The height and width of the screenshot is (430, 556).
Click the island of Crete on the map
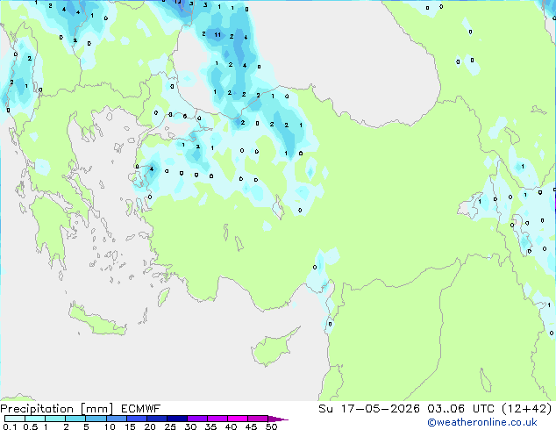(96, 319)
